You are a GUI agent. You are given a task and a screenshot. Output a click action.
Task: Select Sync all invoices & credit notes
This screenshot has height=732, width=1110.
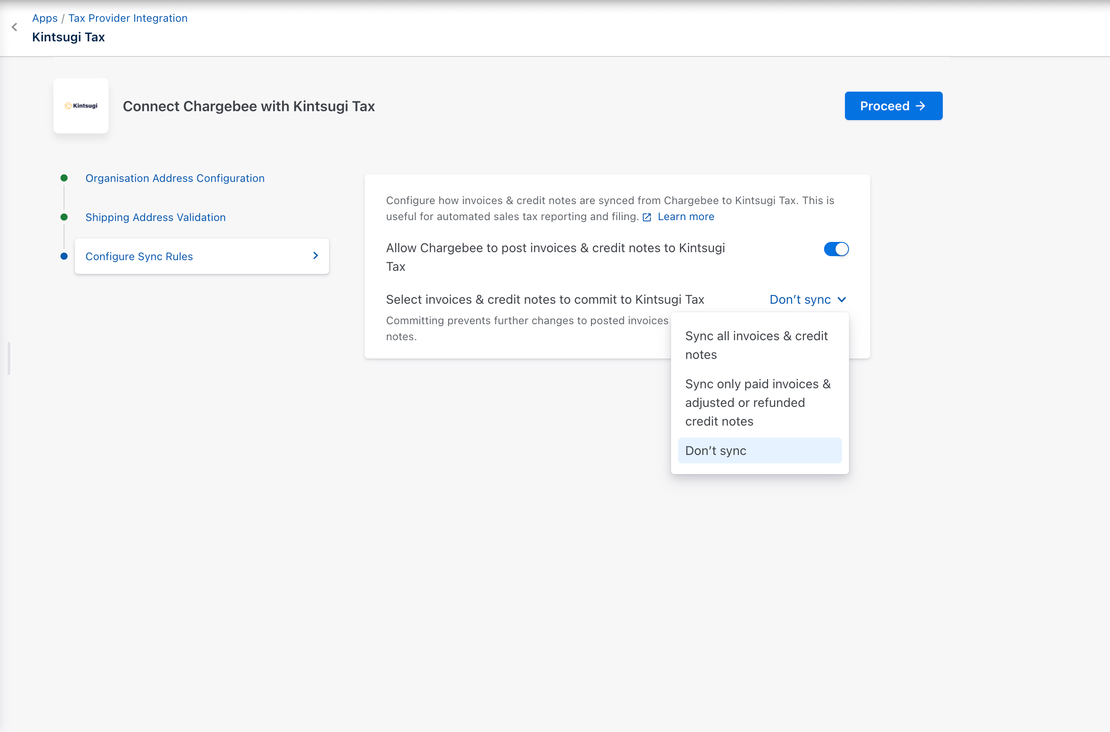point(756,345)
